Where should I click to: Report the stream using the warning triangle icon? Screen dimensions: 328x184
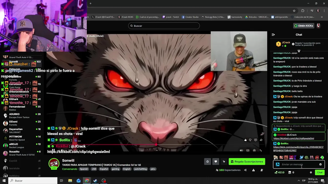[253, 170]
